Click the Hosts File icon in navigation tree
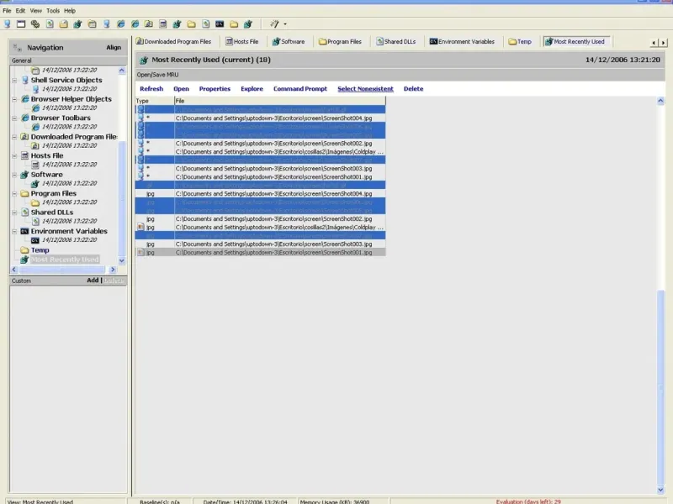 tap(24, 155)
